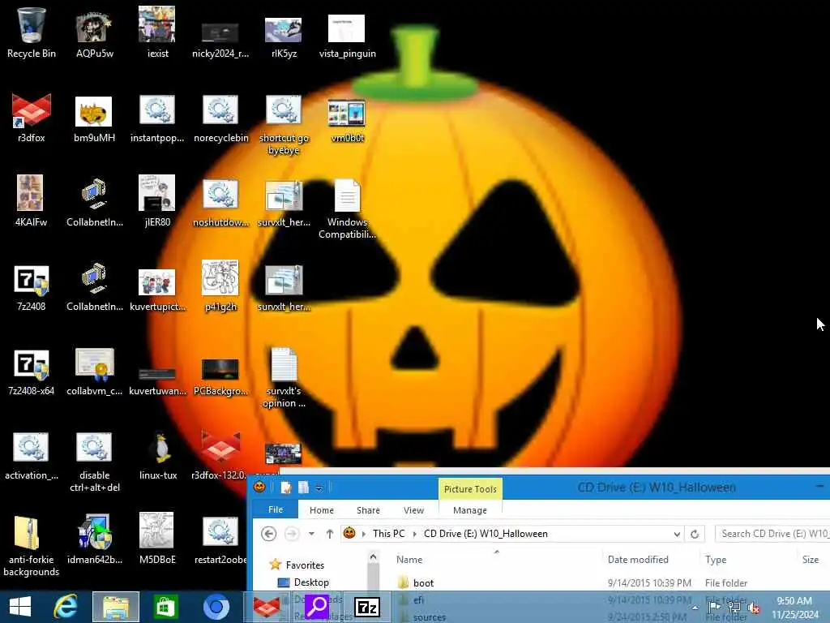
Task: Select the iexist picture icon
Action: [157, 32]
